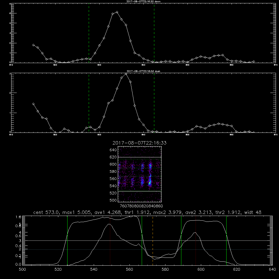Image resolution: width=279 pixels, height=279 pixels.
Task: Select the 'cent 573.0' value in stats line
Action: [46, 212]
